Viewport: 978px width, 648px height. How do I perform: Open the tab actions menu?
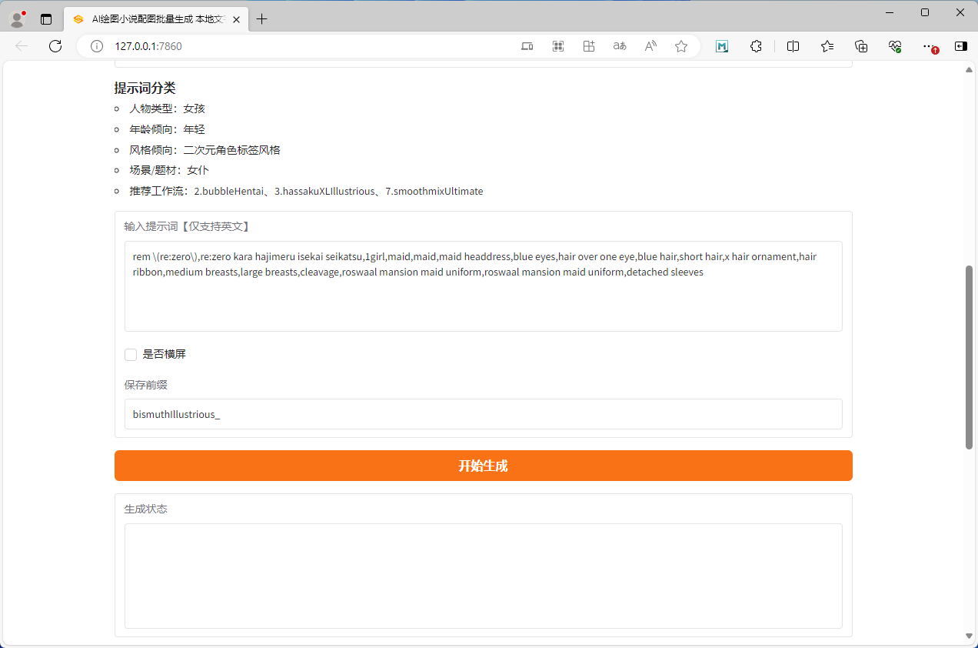(46, 19)
